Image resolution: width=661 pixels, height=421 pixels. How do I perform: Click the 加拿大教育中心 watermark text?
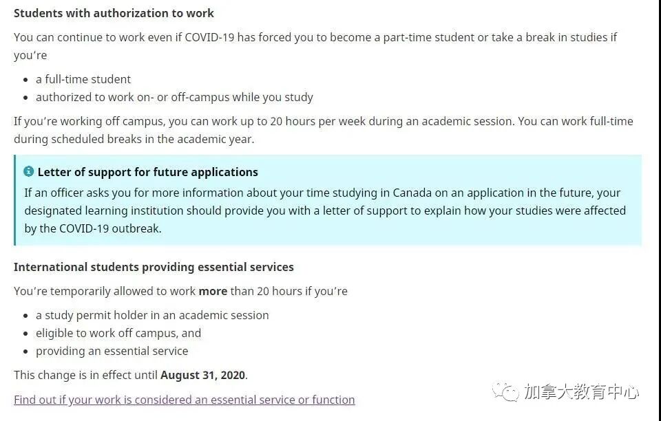tap(581, 392)
